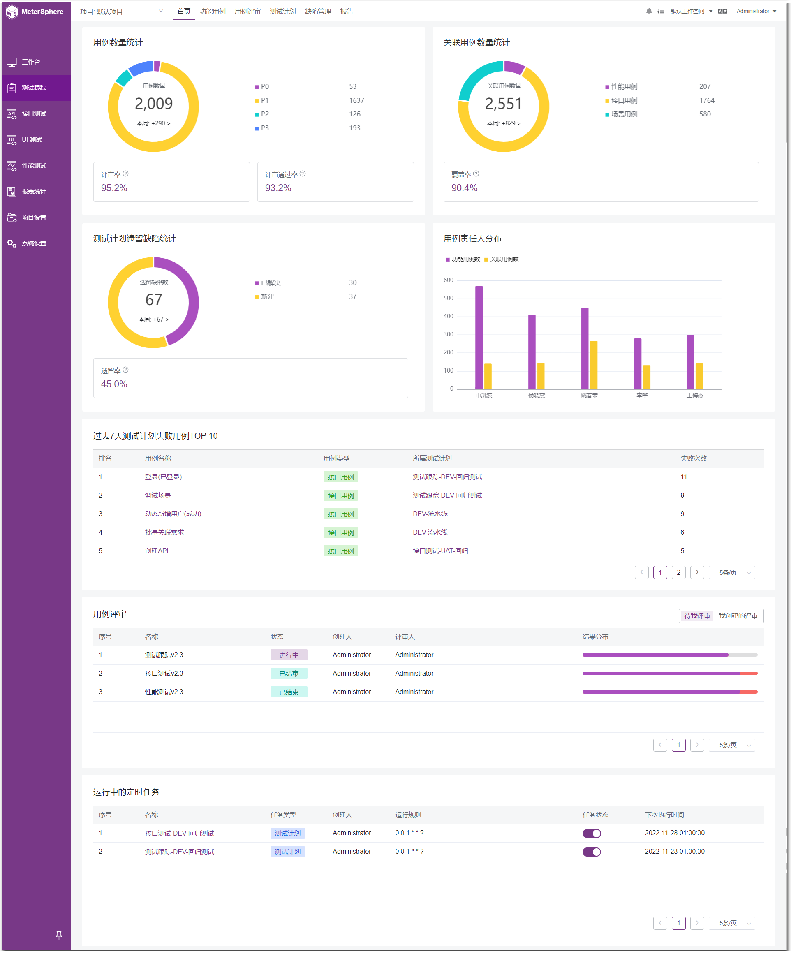Select the 待我评审 filter option
Screen dimensions: 791x954
tap(697, 616)
